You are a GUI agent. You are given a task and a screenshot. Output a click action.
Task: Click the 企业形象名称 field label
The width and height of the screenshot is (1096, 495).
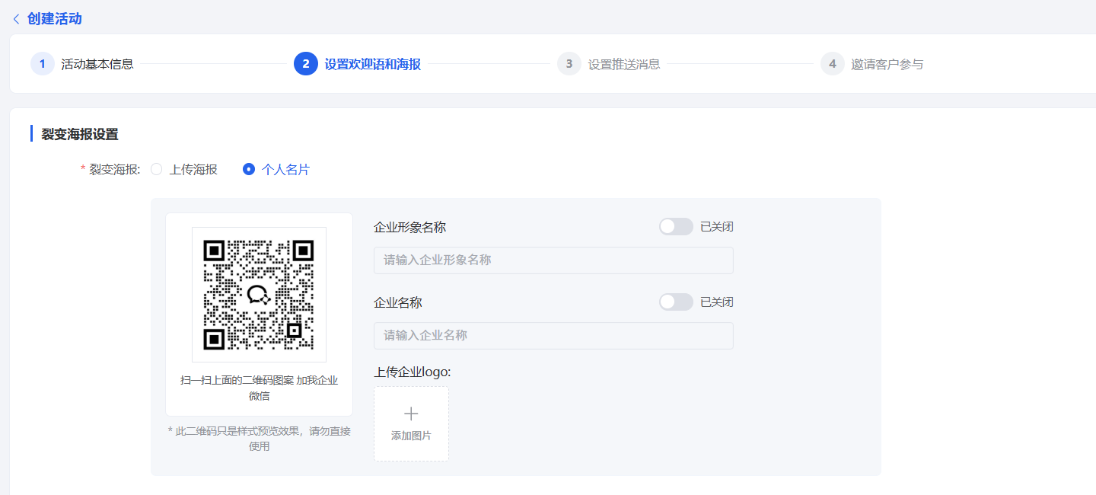pos(410,227)
